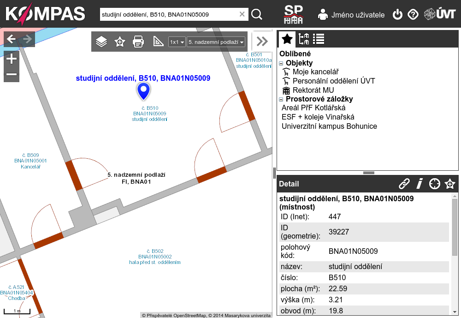Add object to favorites star icon

tap(450, 184)
